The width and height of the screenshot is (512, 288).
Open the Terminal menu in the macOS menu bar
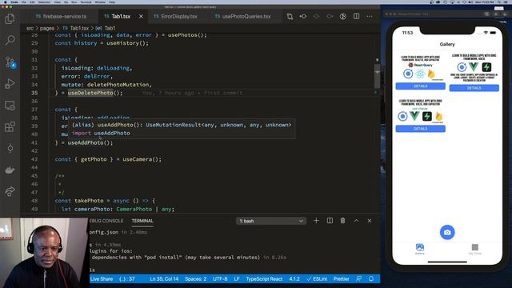click(86, 2)
